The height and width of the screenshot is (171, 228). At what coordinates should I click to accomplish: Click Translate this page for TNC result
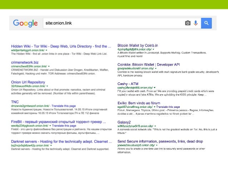coord(64,106)
